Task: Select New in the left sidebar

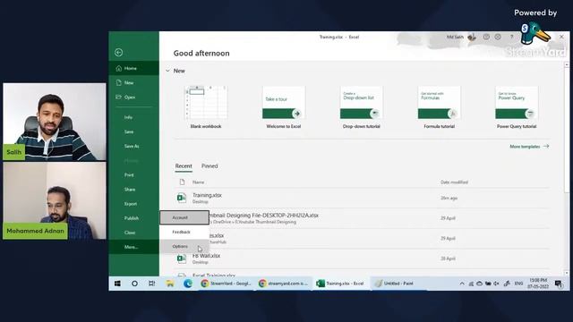Action: (133, 83)
